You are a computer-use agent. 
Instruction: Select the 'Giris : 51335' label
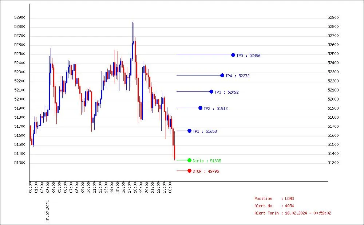(x=207, y=161)
